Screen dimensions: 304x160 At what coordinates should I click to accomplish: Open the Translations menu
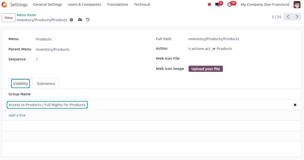tap(118, 5)
